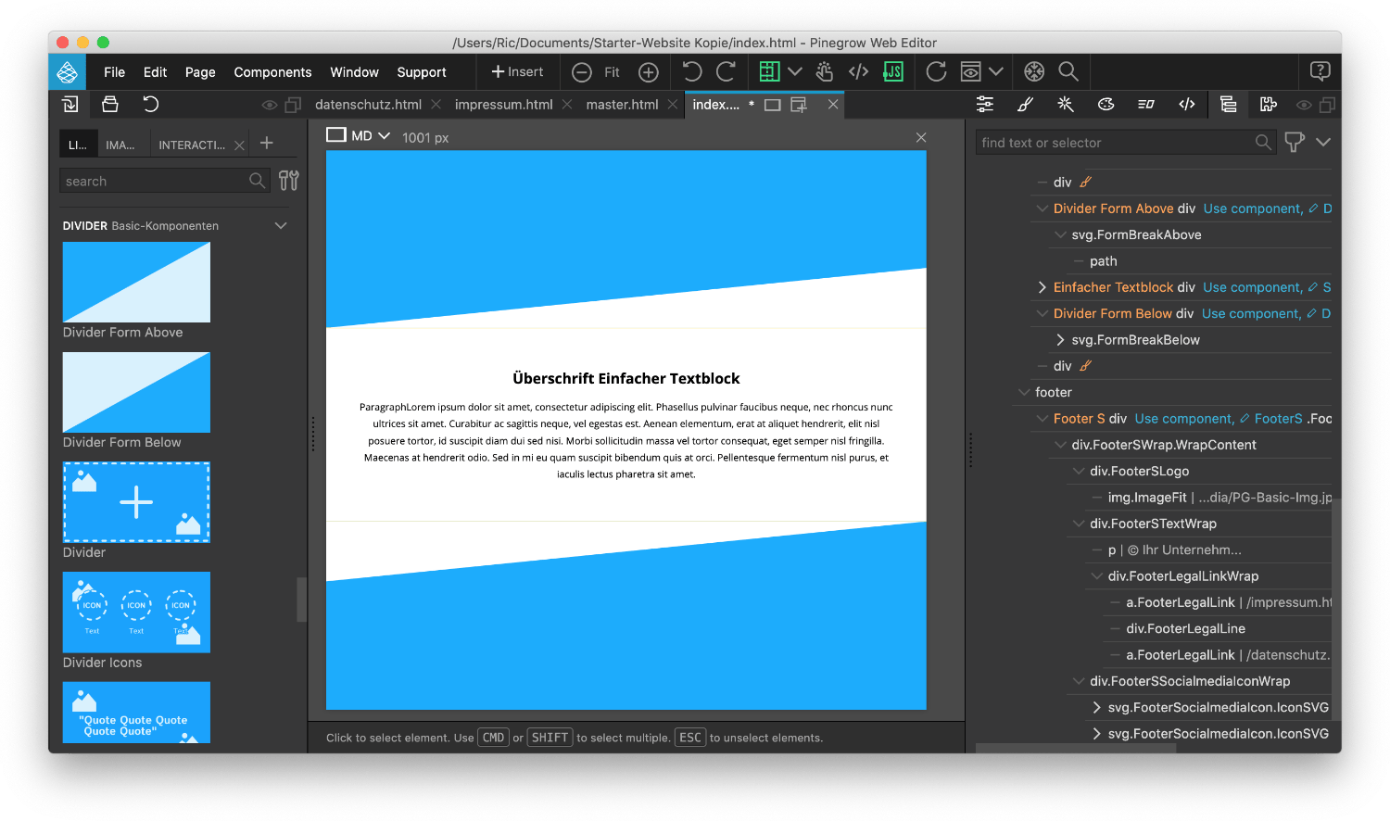Select the Divider Icons thumbnail
This screenshot has width=1390, height=821.
click(136, 613)
